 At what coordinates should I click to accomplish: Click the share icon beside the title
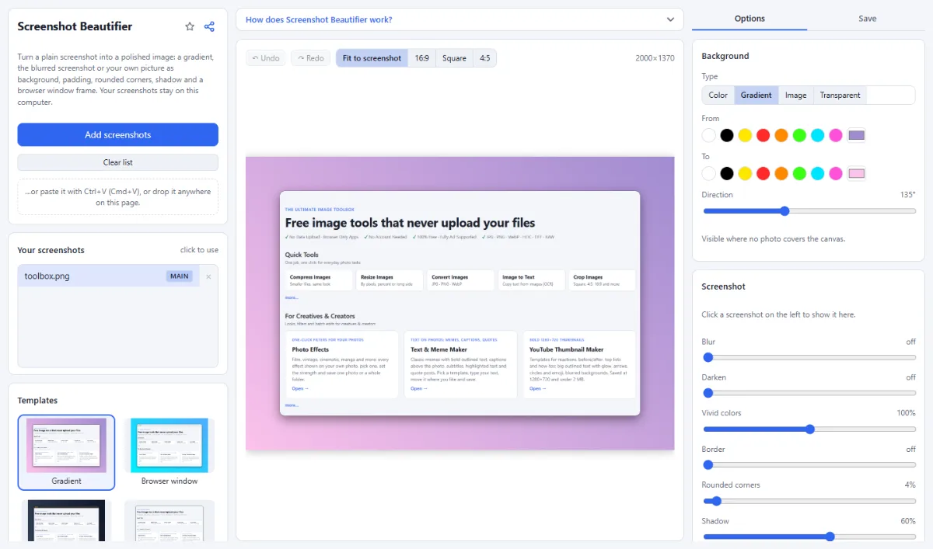(209, 26)
